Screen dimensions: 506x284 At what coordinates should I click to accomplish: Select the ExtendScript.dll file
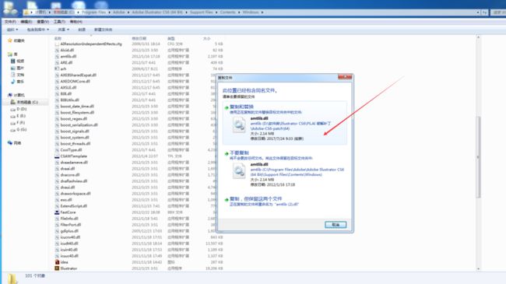click(x=74, y=206)
